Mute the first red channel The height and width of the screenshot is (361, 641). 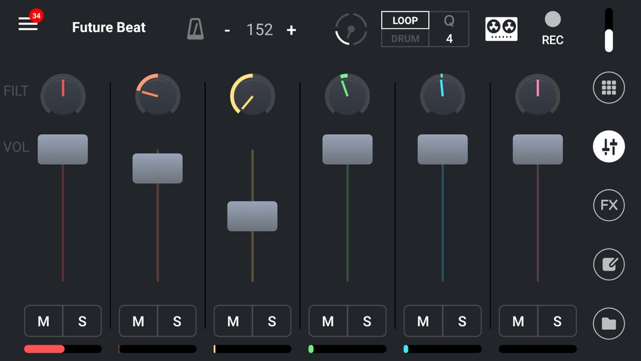coord(44,321)
